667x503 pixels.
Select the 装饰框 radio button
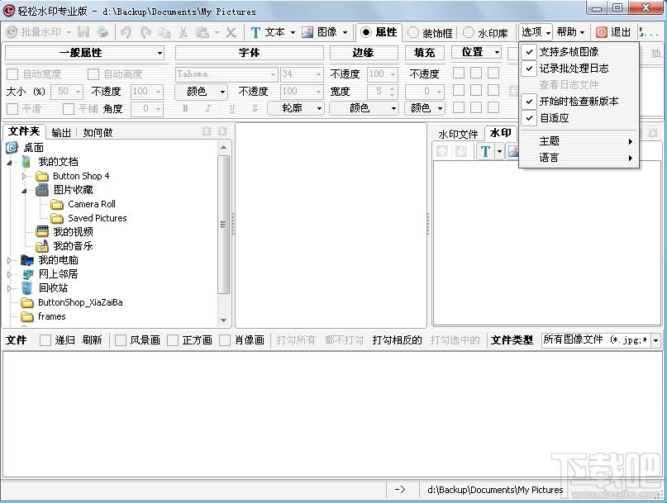[412, 33]
